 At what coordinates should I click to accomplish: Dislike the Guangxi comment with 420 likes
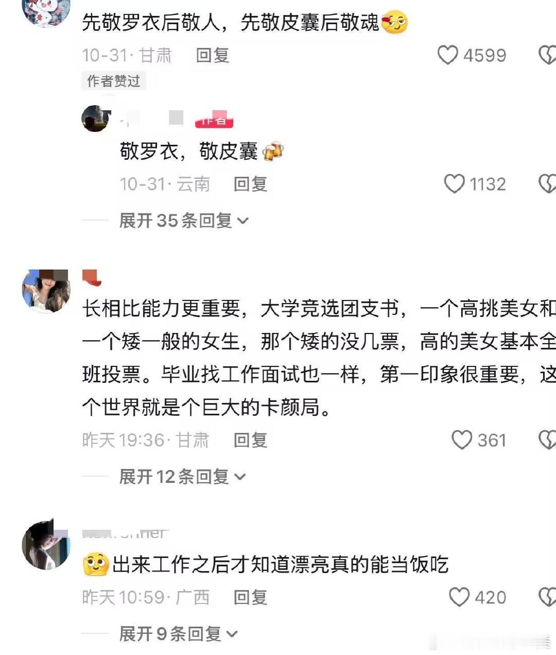(547, 597)
